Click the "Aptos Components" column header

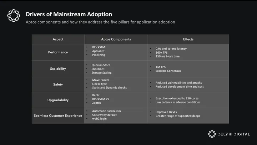(x=116, y=39)
